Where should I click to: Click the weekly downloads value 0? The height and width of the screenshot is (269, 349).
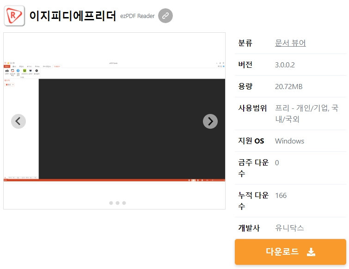277,163
